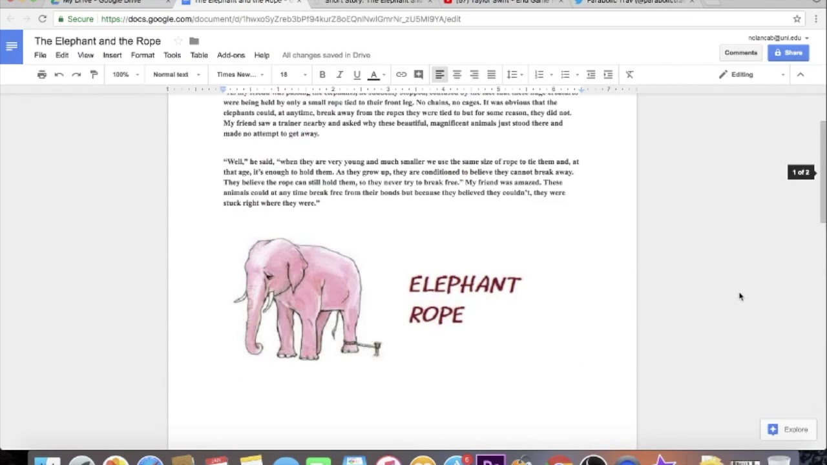This screenshot has height=465, width=827.
Task: Click the Move to folder icon
Action: pyautogui.click(x=194, y=41)
